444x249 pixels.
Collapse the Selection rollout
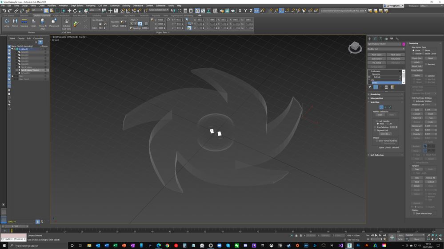386,102
